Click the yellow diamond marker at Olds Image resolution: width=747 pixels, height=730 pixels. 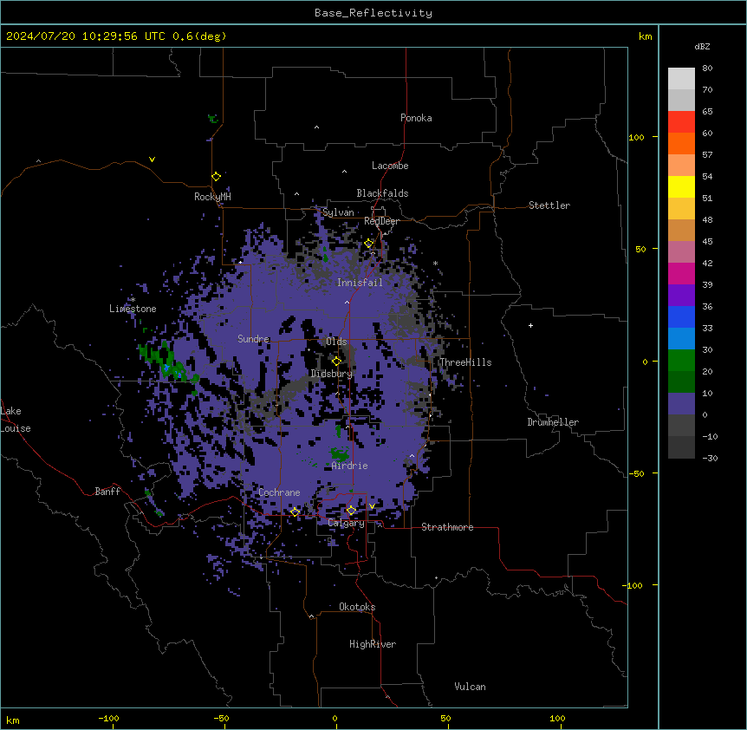[x=336, y=361]
